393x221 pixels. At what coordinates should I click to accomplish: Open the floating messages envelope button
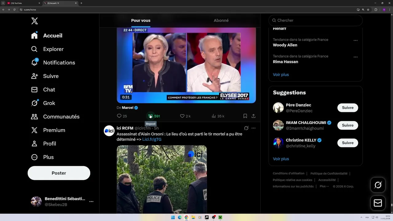coord(378,203)
